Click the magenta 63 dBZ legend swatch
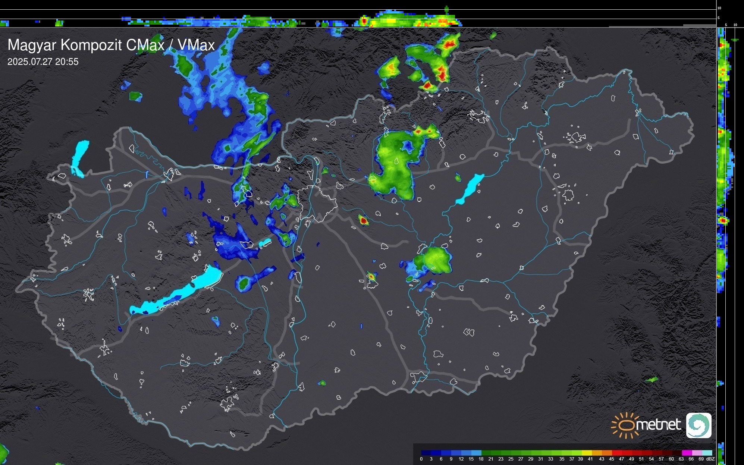This screenshot has height=465, width=744. coord(687,453)
